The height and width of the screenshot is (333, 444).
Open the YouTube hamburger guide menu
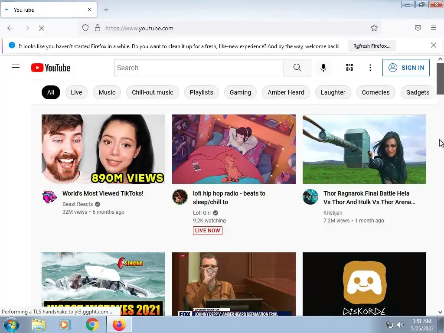(x=16, y=68)
